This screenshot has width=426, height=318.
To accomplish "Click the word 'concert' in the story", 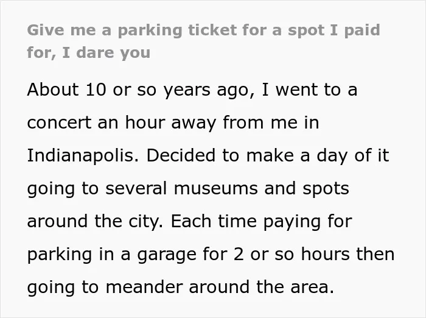I will point(60,122).
